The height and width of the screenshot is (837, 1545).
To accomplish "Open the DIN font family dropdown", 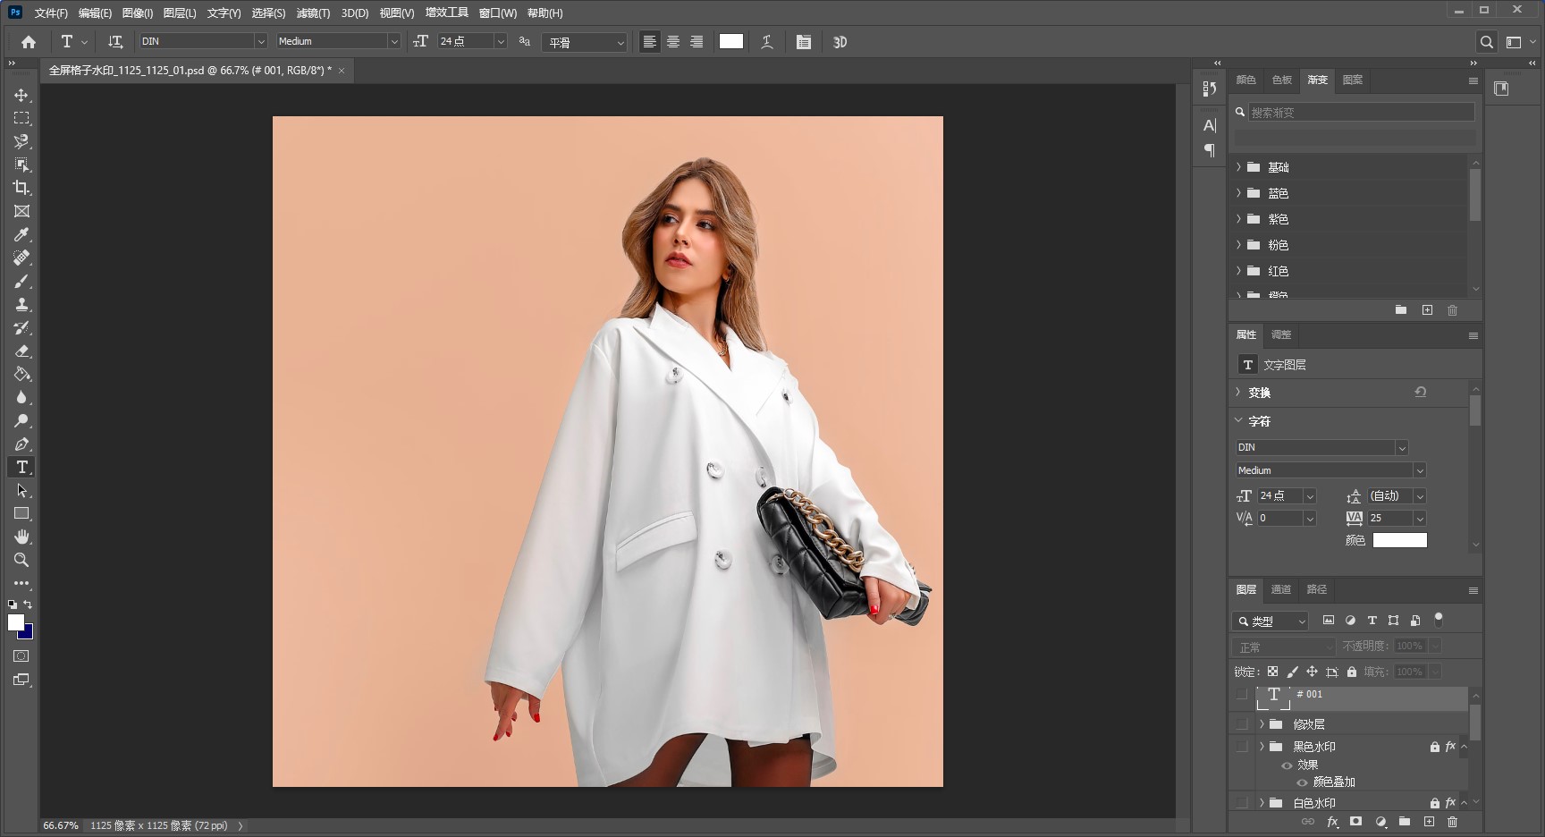I will 260,41.
